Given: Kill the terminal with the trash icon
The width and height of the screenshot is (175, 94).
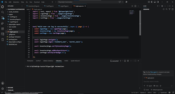Looking at the screenshot, I should coord(128,61).
